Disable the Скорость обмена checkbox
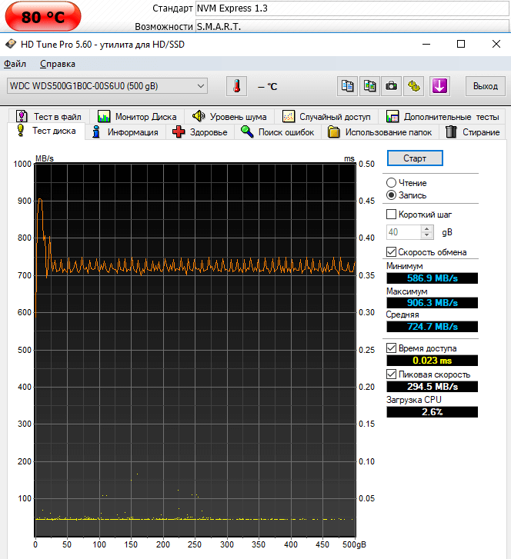511x559 pixels. point(392,252)
